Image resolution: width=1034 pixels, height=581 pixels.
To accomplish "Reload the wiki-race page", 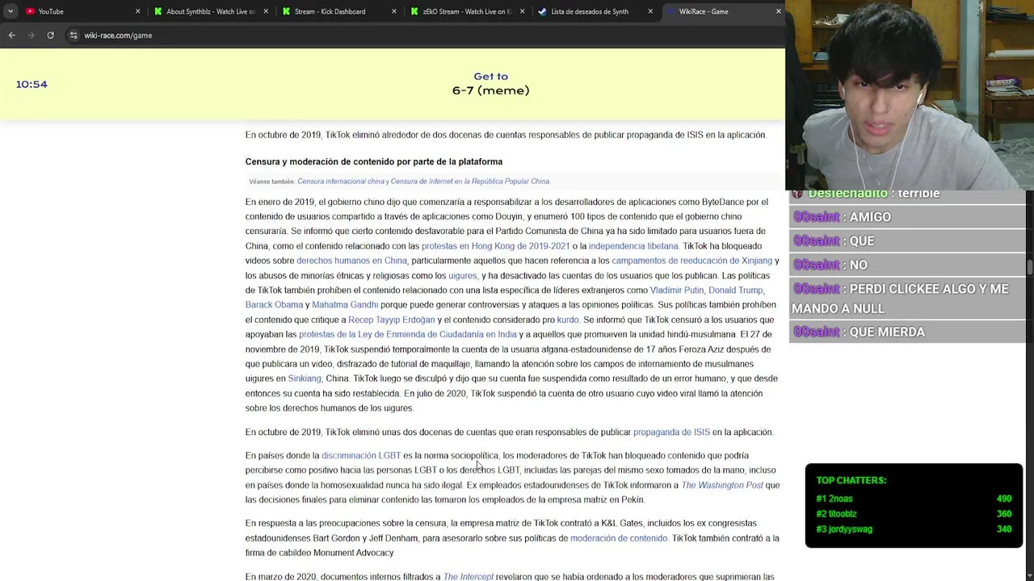I will tap(50, 36).
